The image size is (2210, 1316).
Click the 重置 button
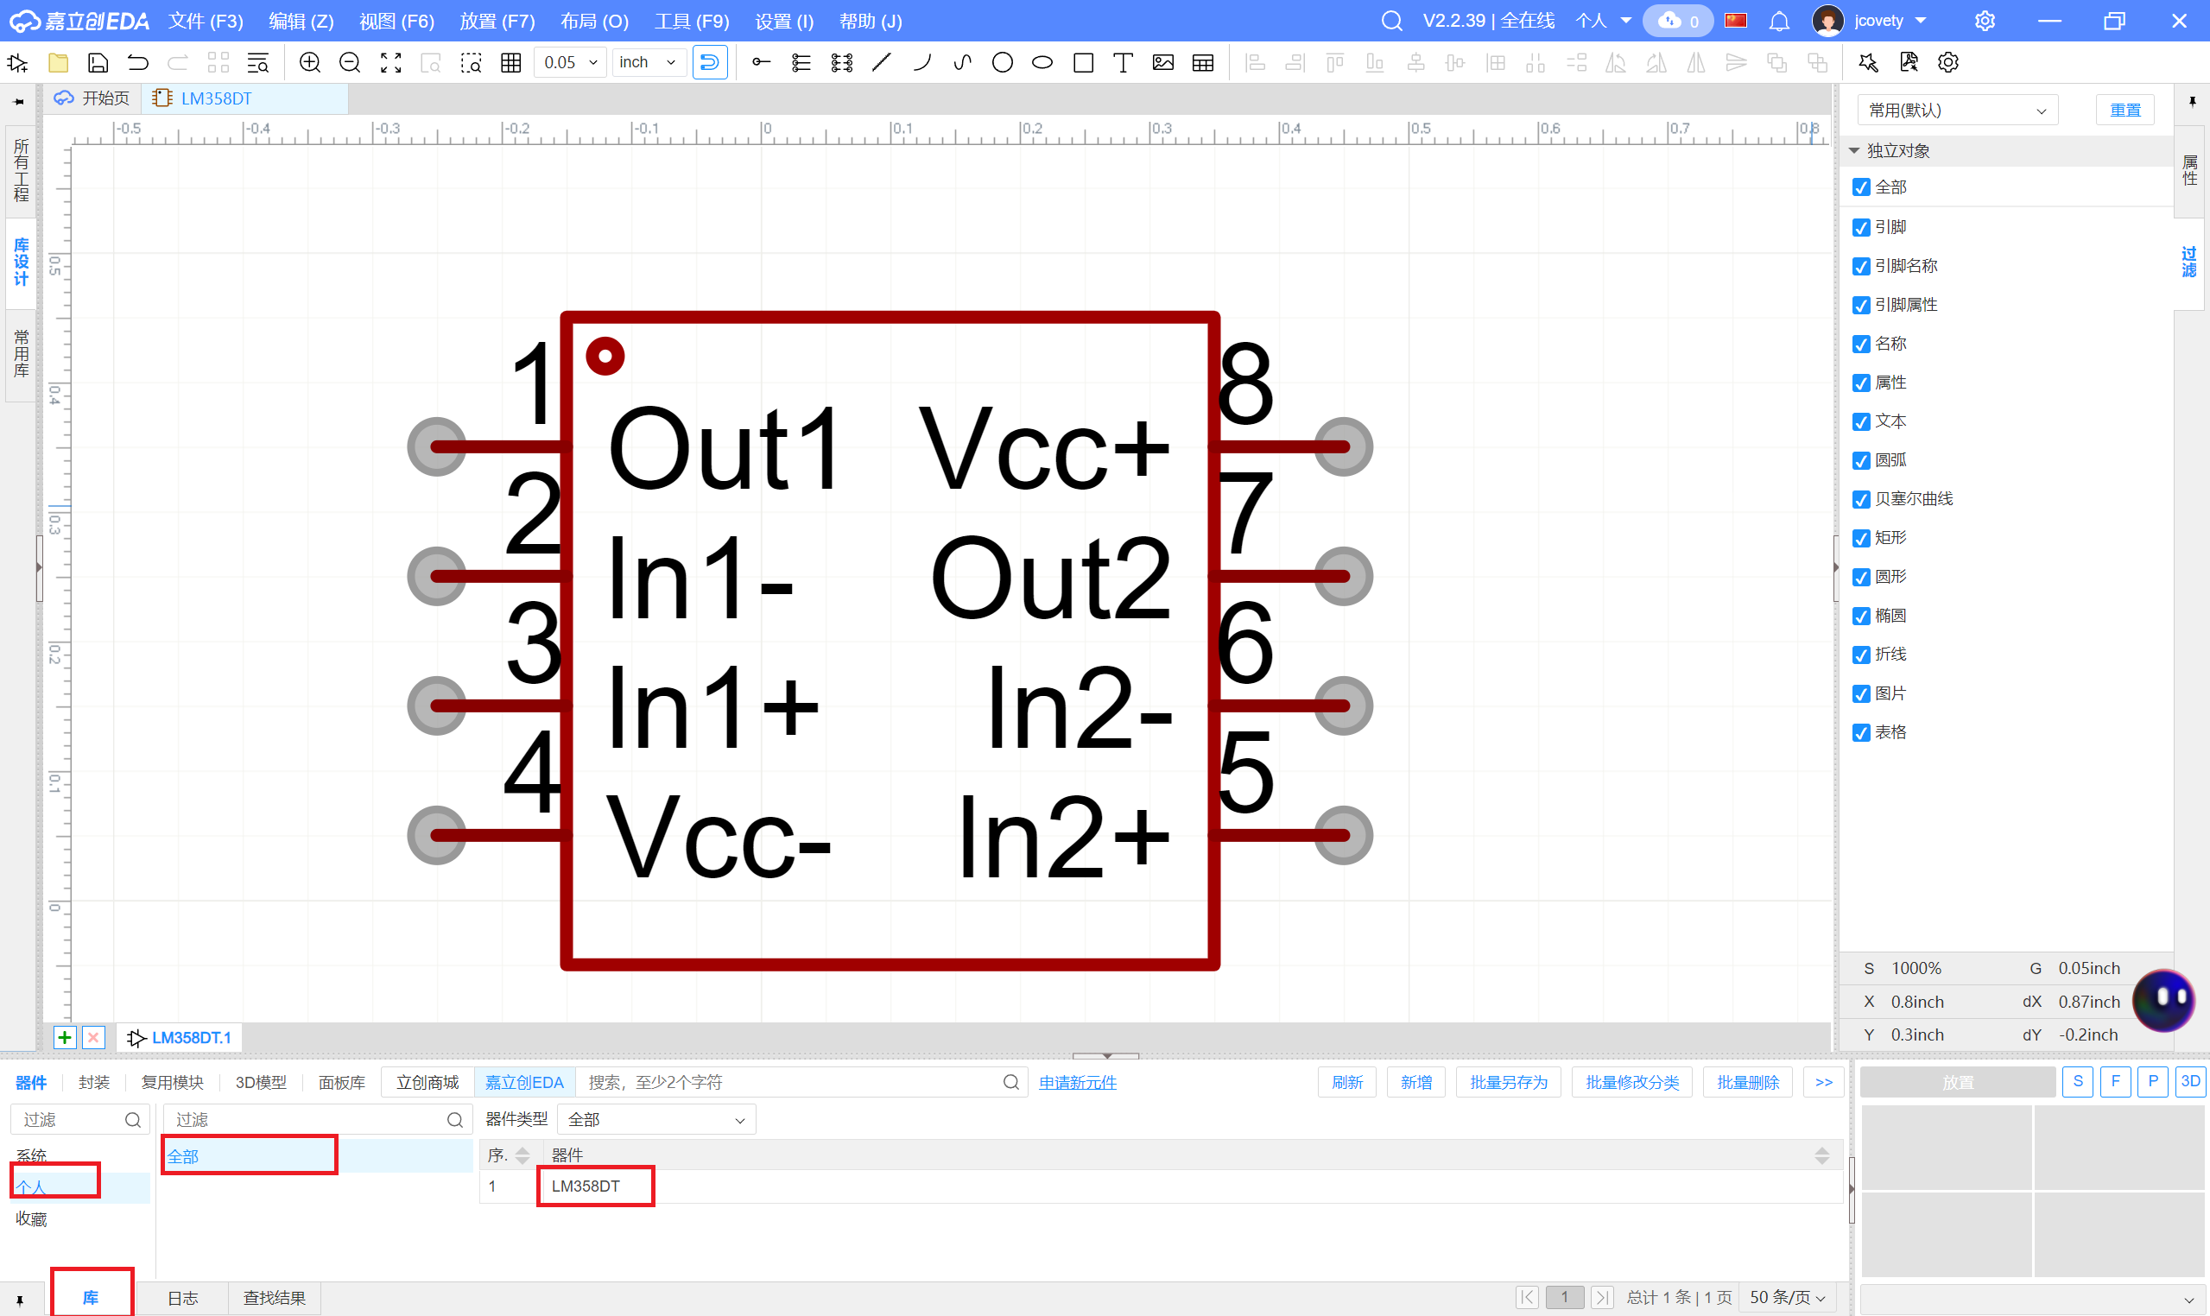pyautogui.click(x=2125, y=111)
